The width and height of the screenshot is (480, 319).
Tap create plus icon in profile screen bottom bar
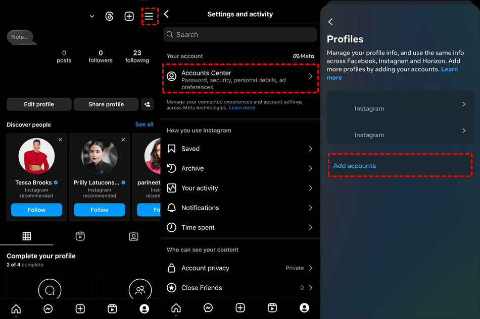(x=80, y=309)
